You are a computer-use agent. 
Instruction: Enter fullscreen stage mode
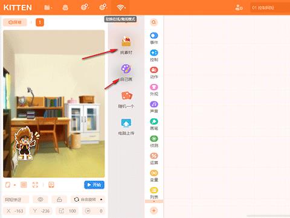(x=35, y=185)
